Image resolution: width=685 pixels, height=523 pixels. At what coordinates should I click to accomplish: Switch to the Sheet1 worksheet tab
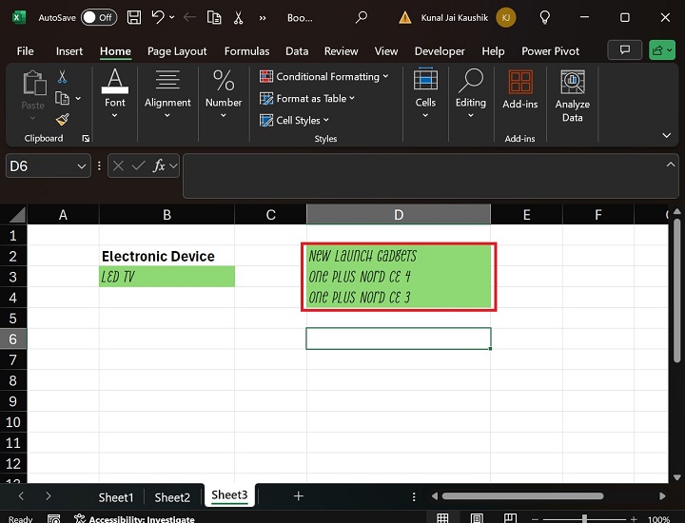point(116,497)
